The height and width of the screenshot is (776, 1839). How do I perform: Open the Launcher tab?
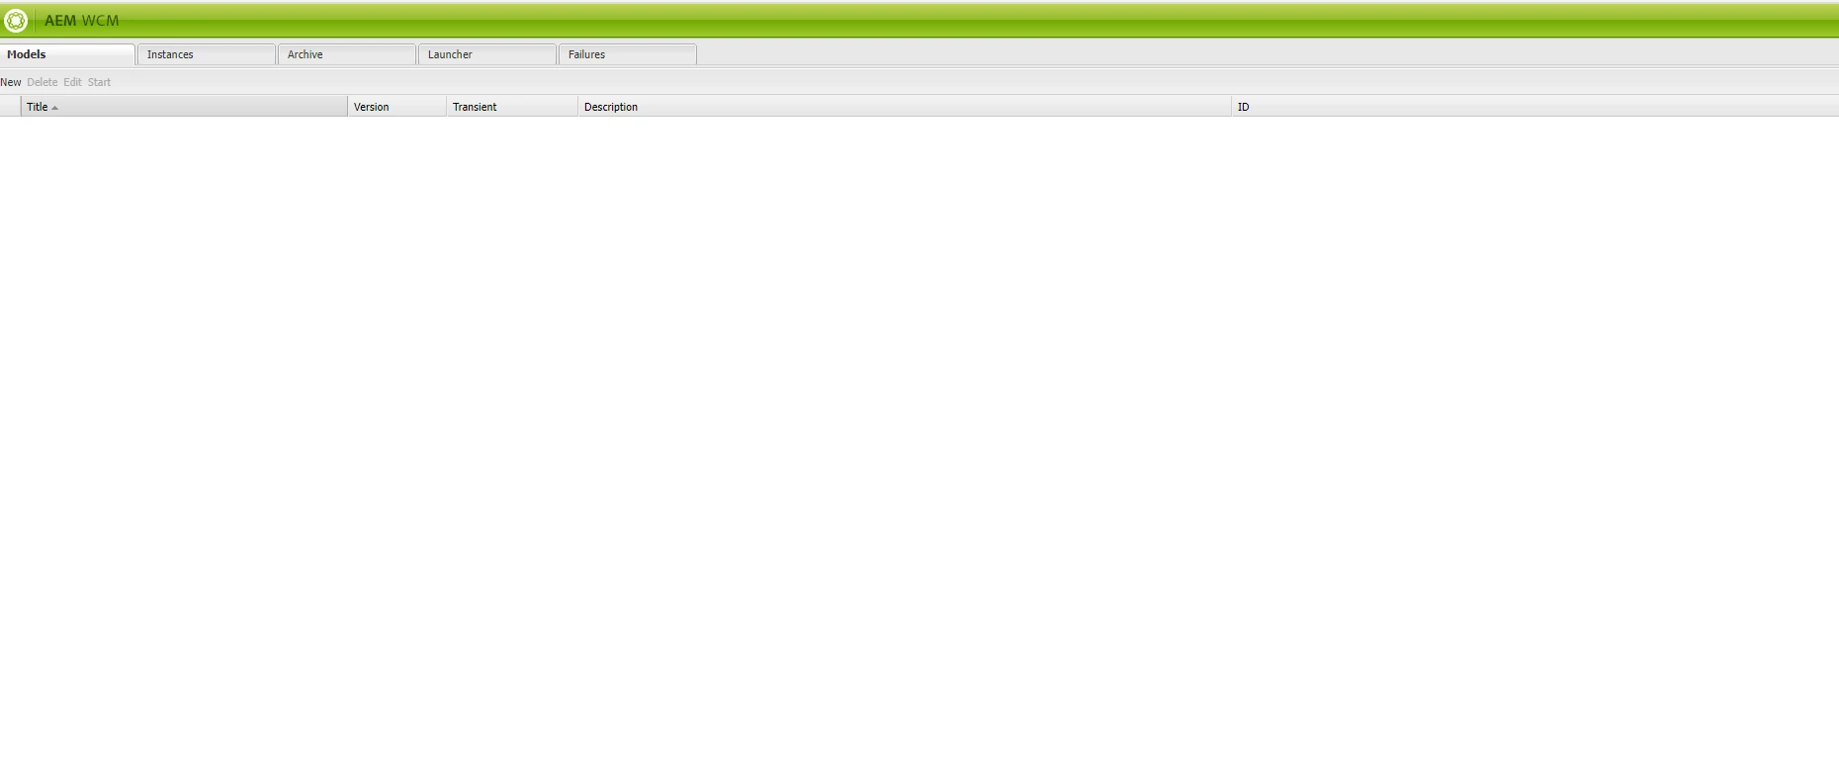[487, 54]
